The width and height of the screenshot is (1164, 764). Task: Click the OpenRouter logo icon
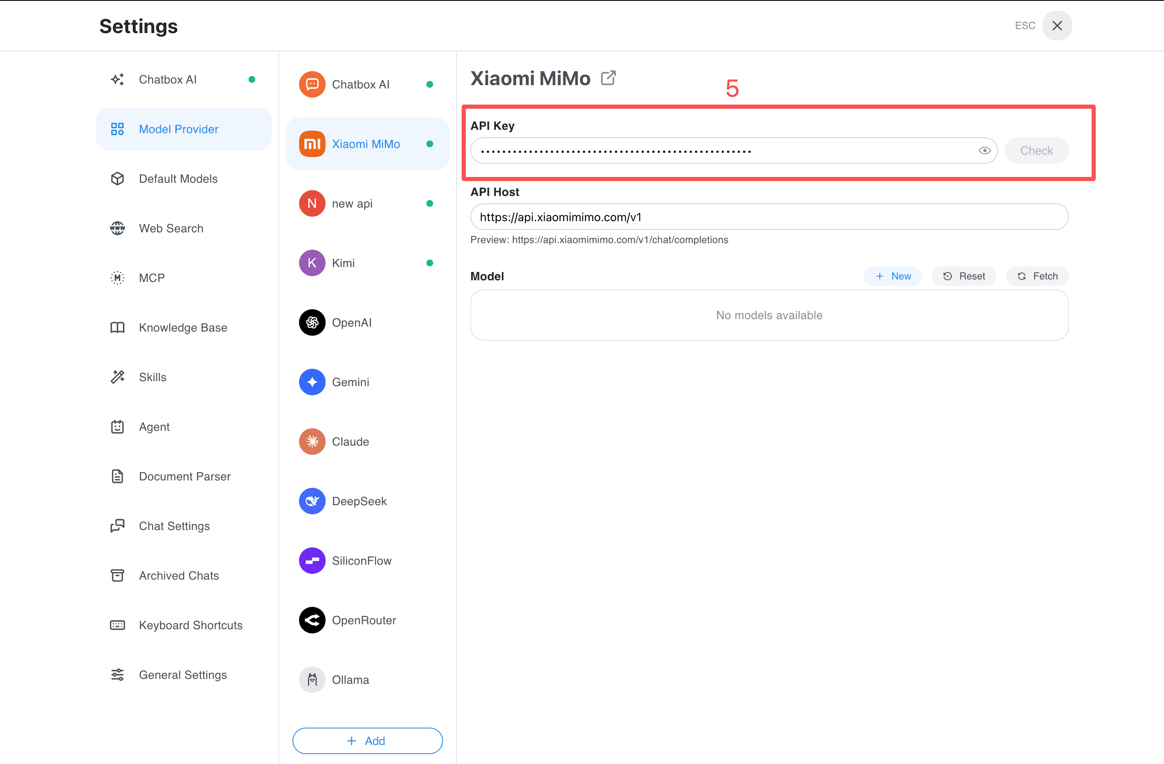click(x=312, y=620)
